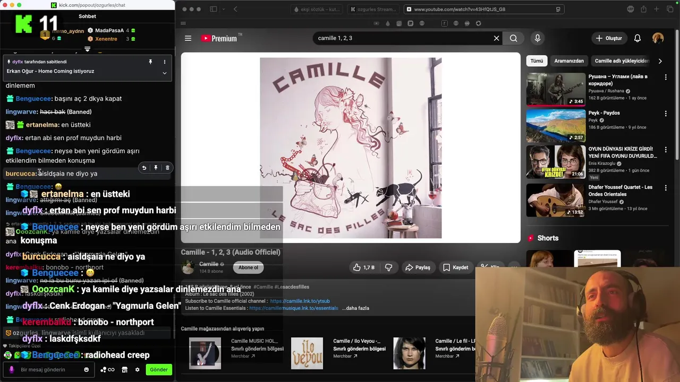The width and height of the screenshot is (680, 382).
Task: Expand the pinned message chevron
Action: pos(164,73)
